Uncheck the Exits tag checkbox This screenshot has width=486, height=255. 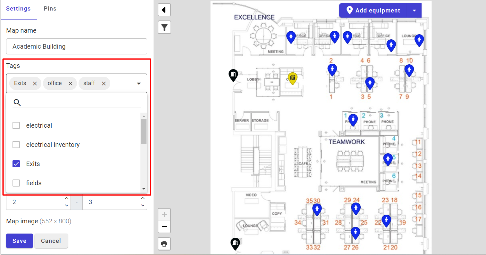point(16,164)
